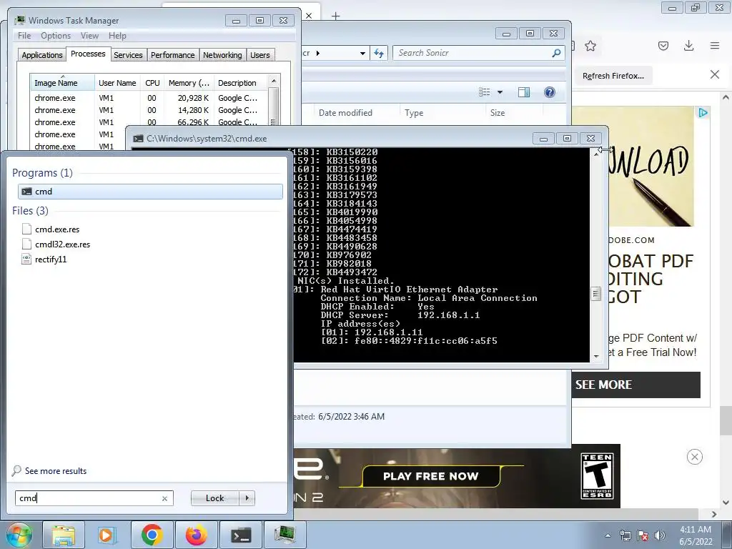
Task: Open Explorer view options dropdown arrow
Action: coord(500,92)
